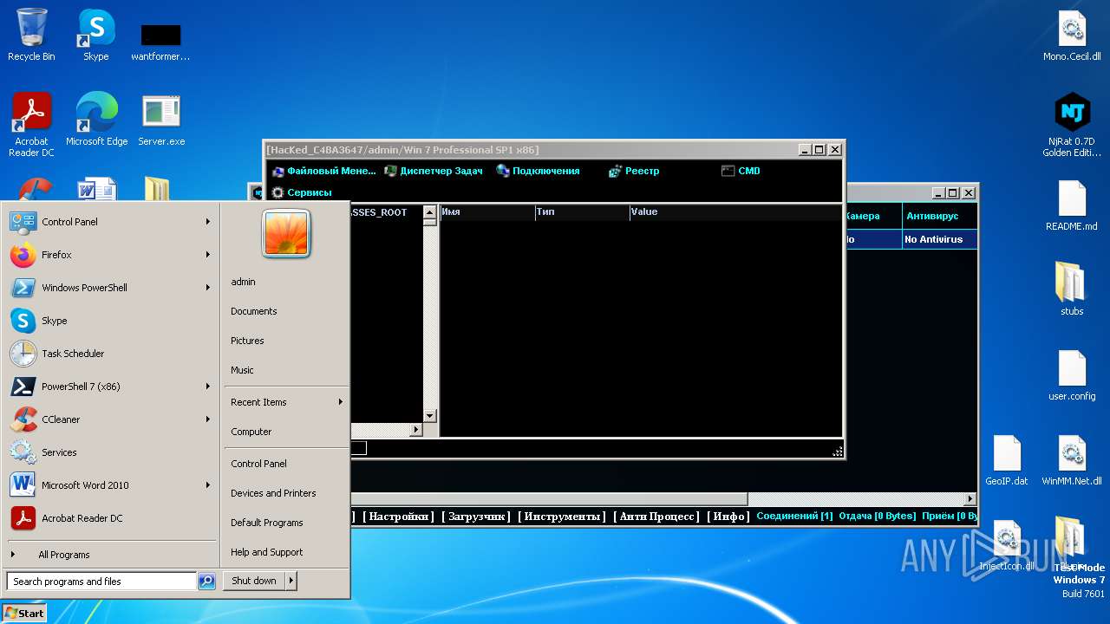This screenshot has height=624, width=1110.
Task: Click registry tree scroll up arrow
Action: point(429,212)
